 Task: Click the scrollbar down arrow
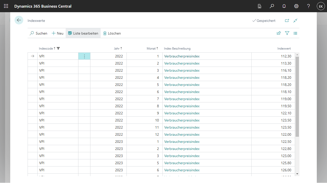297,174
